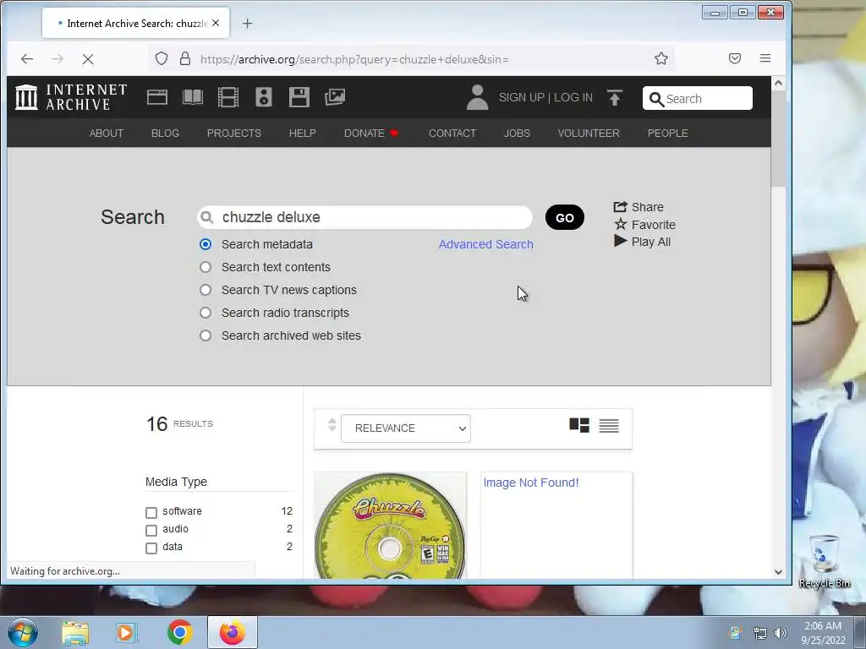Click the Favorite link
The height and width of the screenshot is (649, 866).
point(644,225)
